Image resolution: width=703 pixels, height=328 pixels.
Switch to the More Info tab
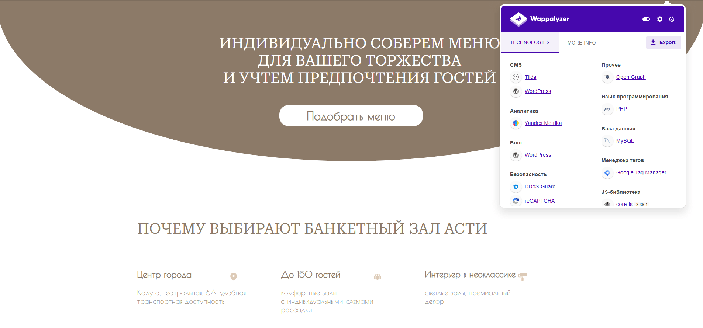click(x=582, y=43)
